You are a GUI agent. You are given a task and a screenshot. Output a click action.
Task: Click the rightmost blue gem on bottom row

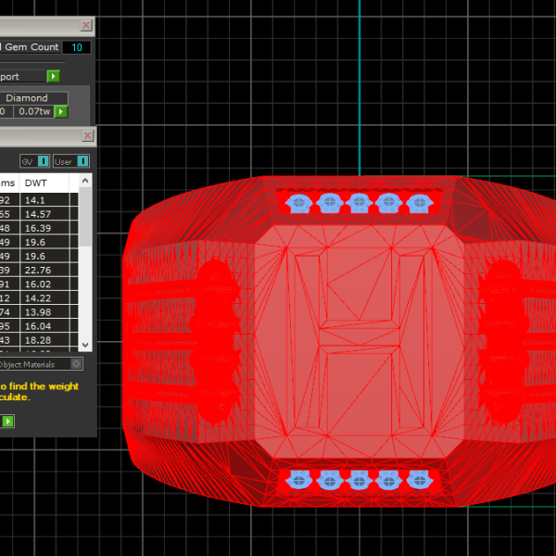tap(419, 479)
